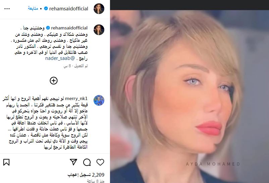The image size is (269, 183).
Task: Open comments via the speech bubble icon
Action: (x=87, y=162)
